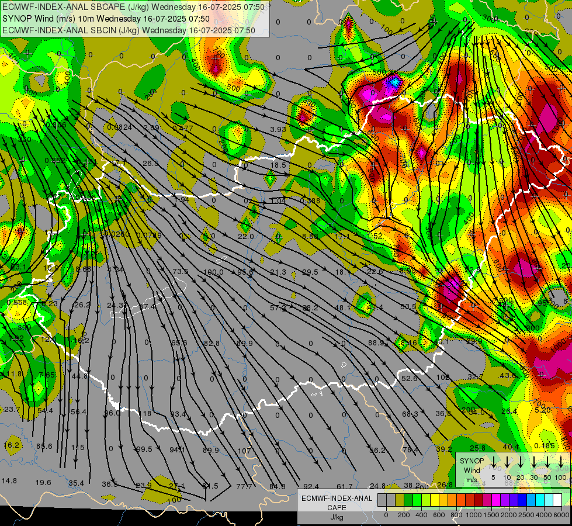
Task: Click the 21.3 value on the map
Action: pos(278,272)
